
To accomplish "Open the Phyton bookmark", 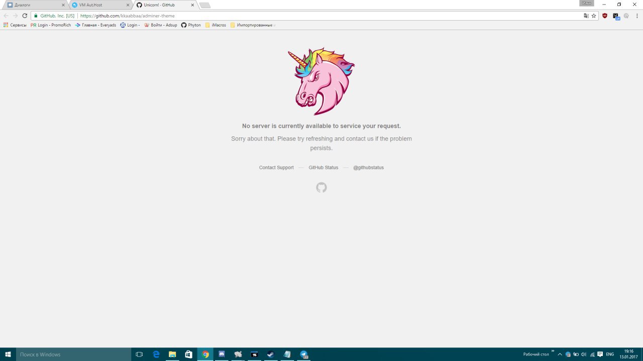I will click(191, 25).
